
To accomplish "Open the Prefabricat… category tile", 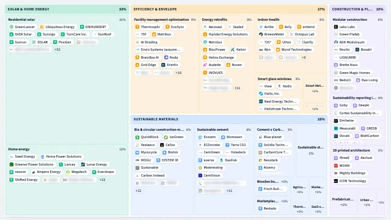I will click(x=343, y=202).
